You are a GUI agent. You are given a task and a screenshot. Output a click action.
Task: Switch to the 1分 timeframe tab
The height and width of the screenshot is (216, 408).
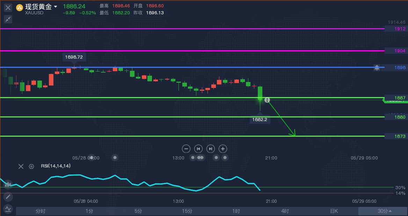[89, 211]
